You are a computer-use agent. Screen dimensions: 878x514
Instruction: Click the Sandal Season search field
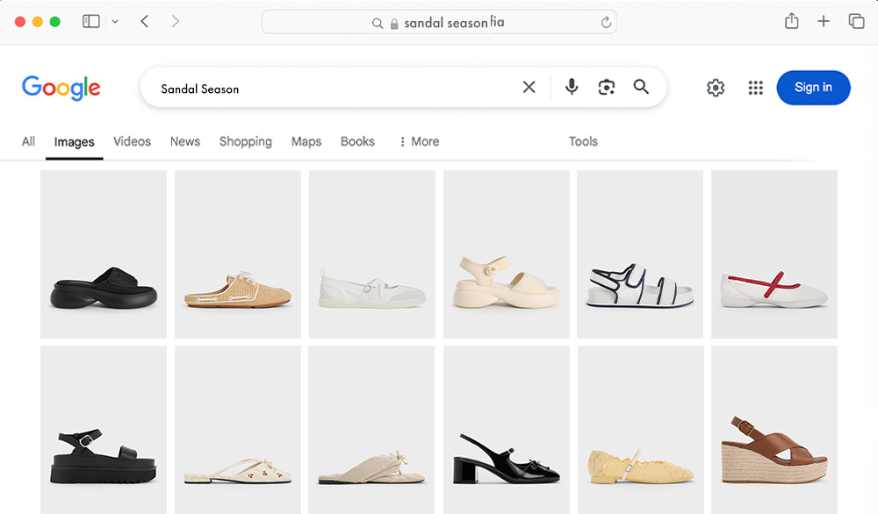pos(334,89)
